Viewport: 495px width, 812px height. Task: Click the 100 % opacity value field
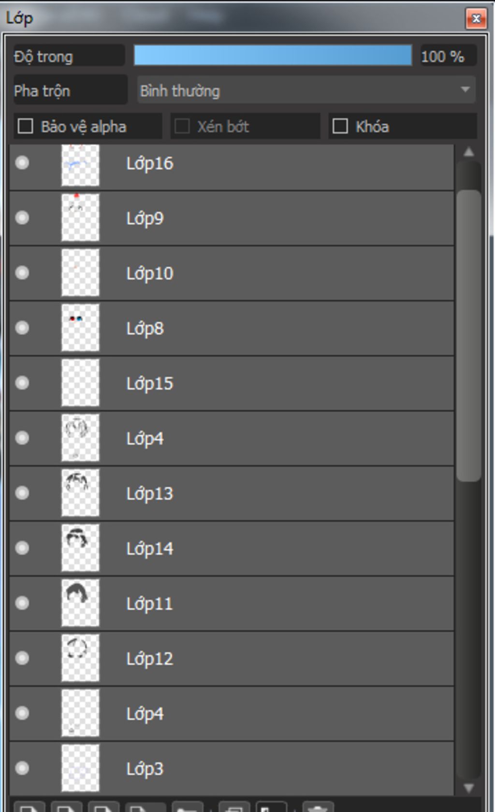click(x=448, y=56)
